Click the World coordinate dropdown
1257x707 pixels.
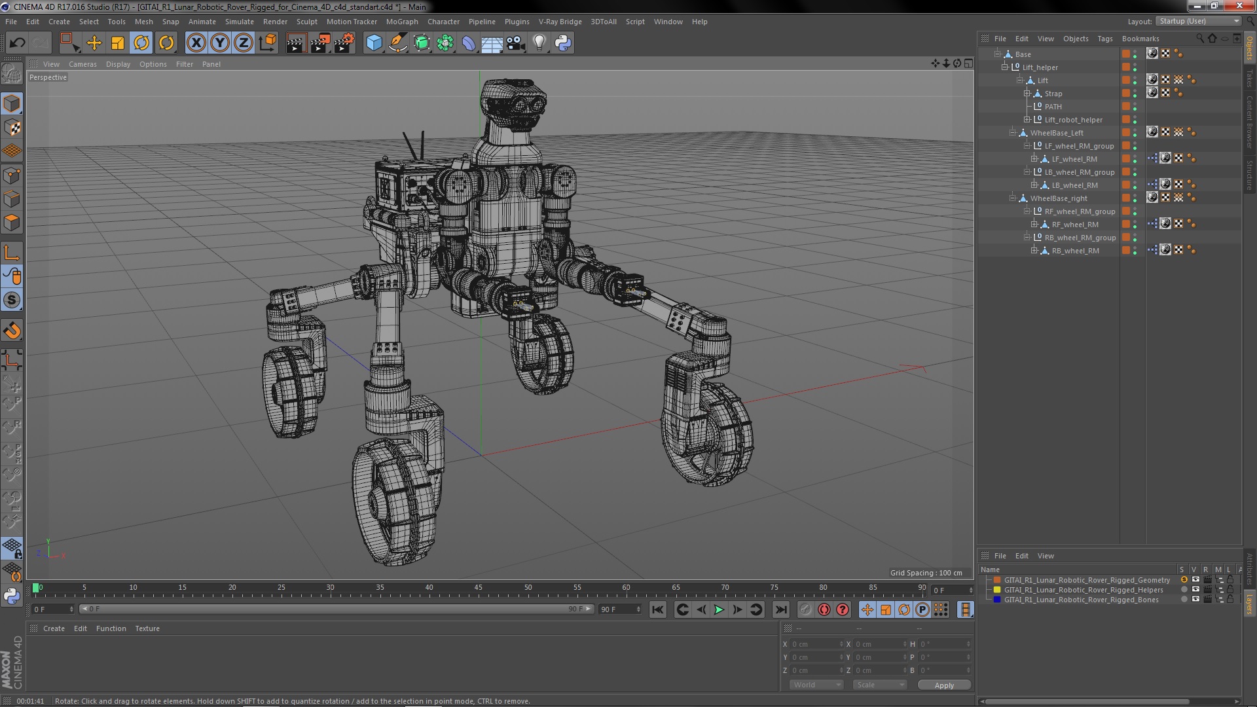[814, 685]
